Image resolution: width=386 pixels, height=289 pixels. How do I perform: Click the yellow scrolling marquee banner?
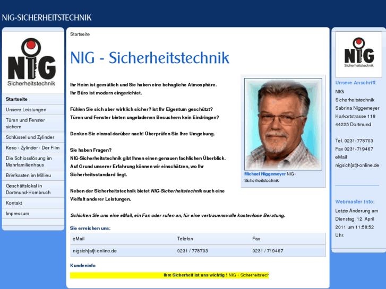click(x=169, y=275)
